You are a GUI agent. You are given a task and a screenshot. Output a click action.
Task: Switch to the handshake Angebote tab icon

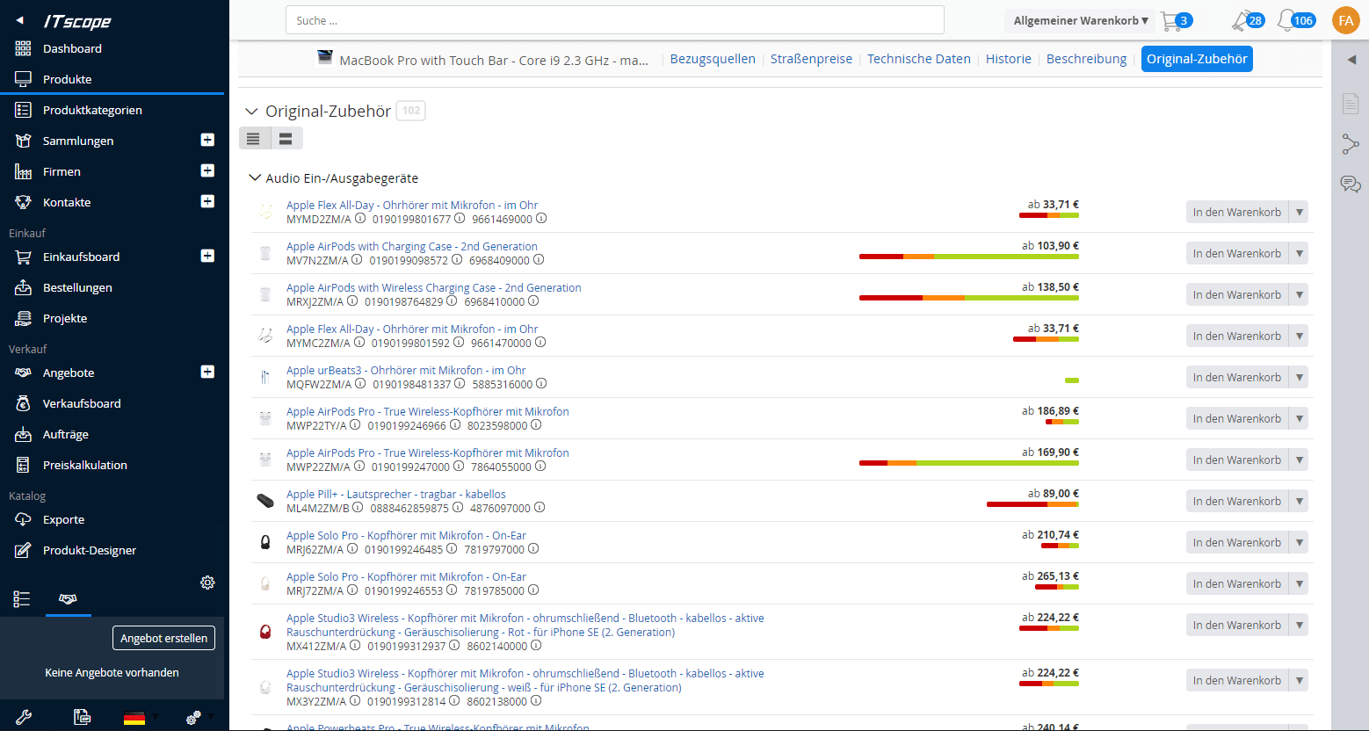pos(68,599)
